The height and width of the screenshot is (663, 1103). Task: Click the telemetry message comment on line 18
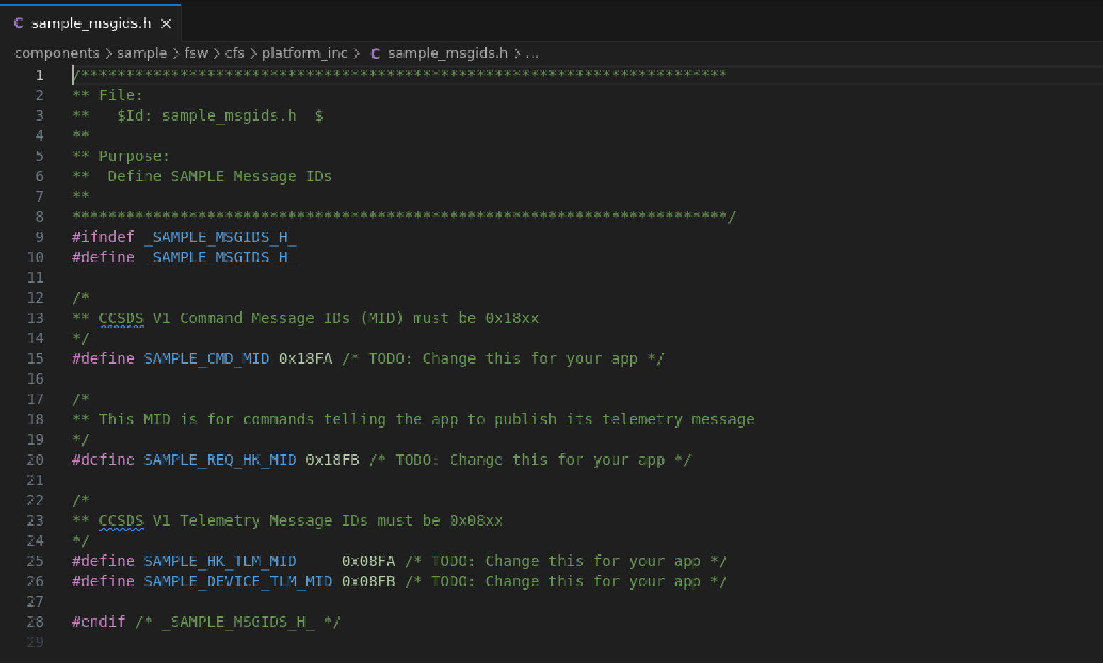(x=413, y=419)
